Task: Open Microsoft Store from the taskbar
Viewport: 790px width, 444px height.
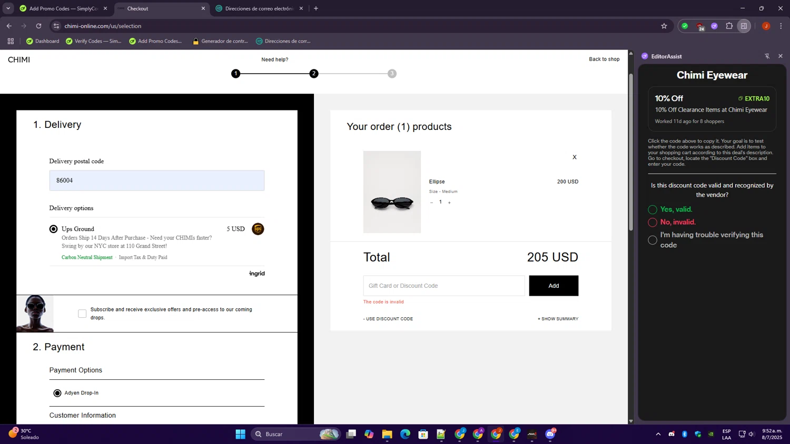Action: click(x=423, y=434)
